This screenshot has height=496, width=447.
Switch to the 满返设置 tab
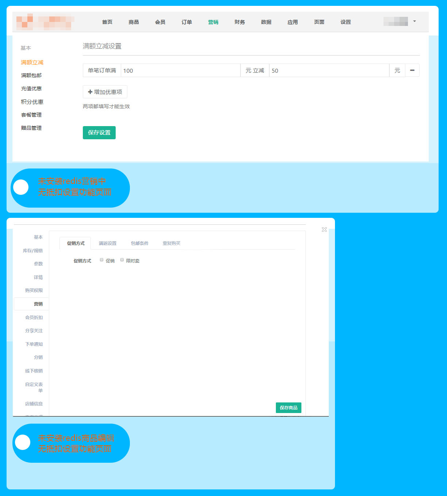click(108, 243)
